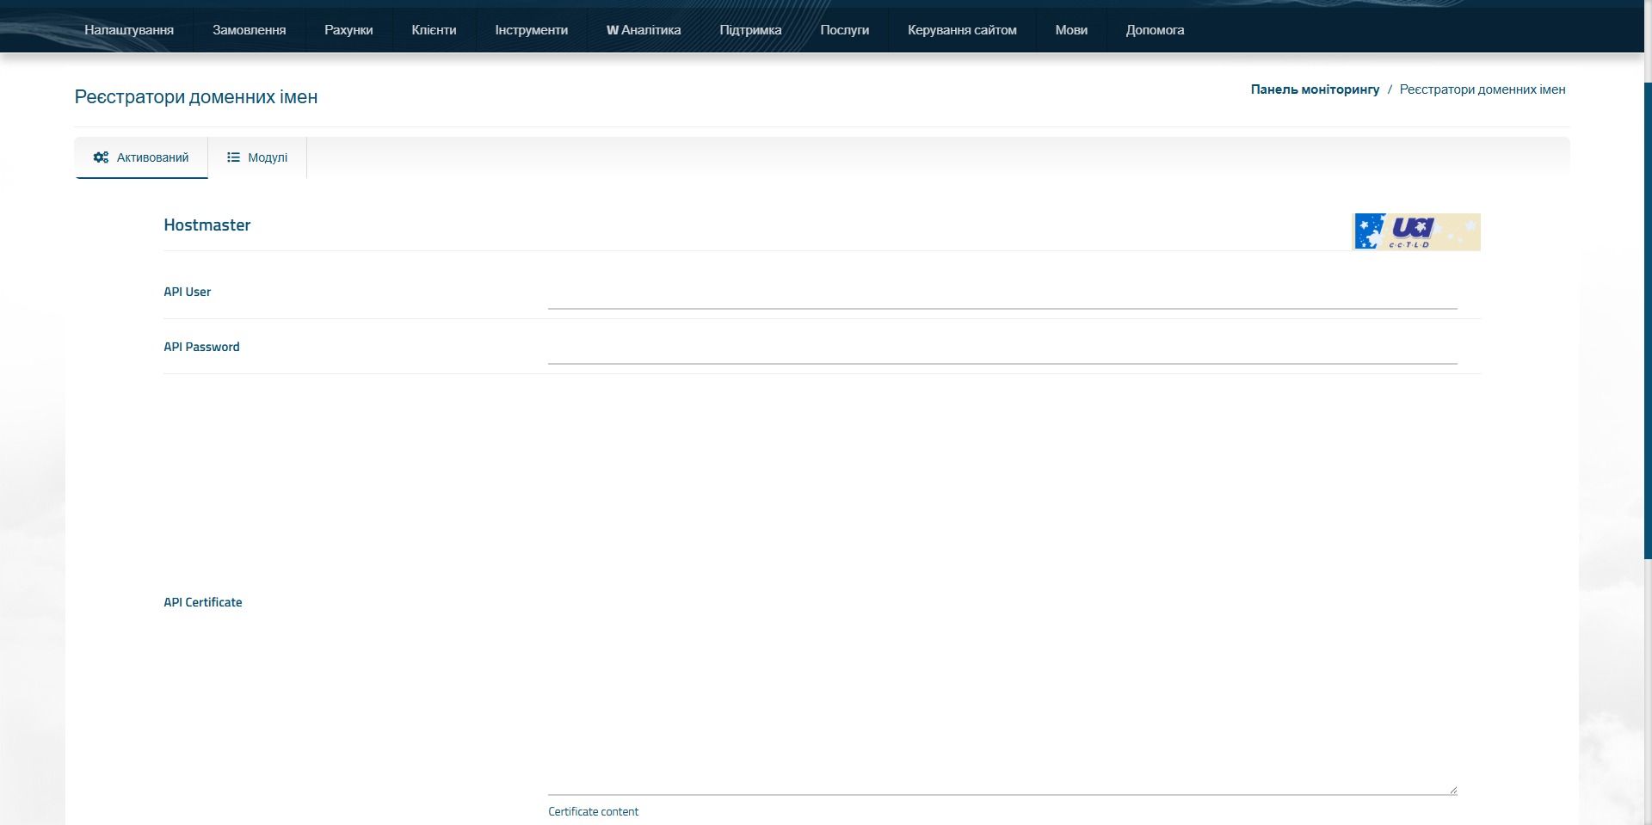Select Рахунки in the top navigation
Viewport: 1652px width, 825px height.
pyautogui.click(x=348, y=30)
